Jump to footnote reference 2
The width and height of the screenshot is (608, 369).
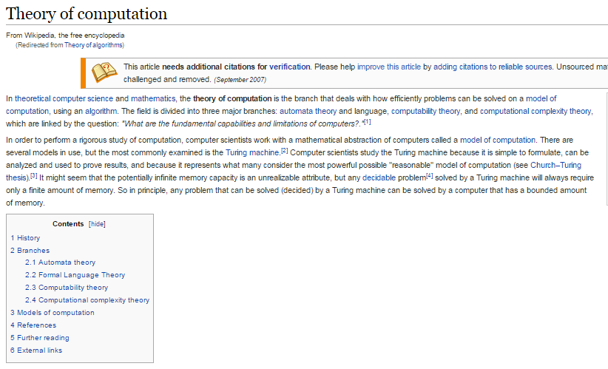[284, 150]
